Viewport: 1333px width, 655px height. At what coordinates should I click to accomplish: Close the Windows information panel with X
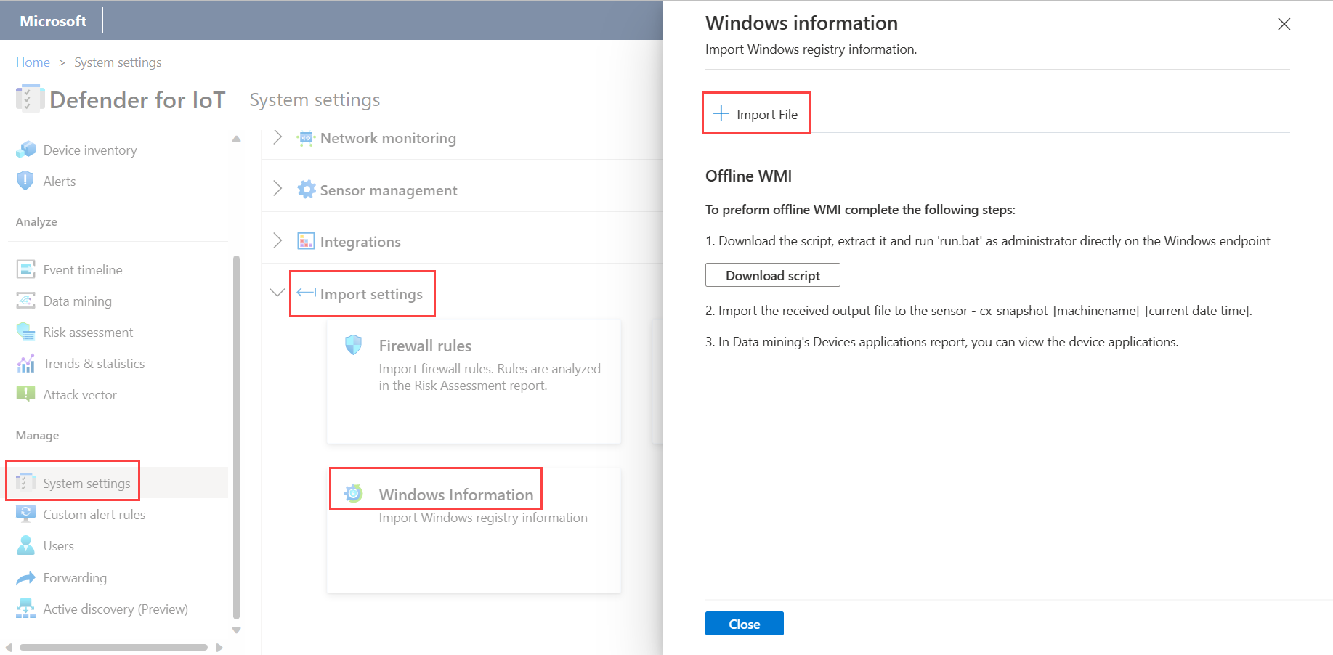click(x=1284, y=24)
